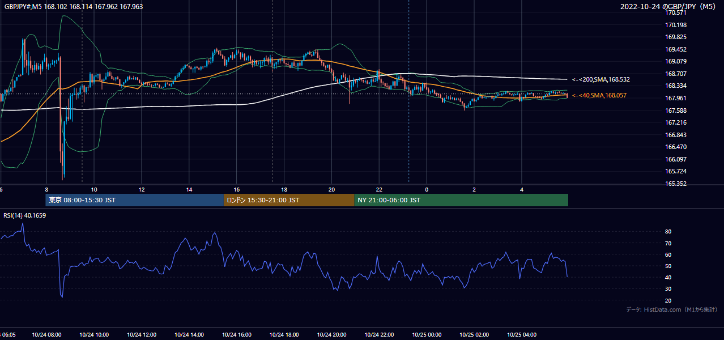Screen dimensions: 724x340
Task: Click the 10/25 02:00 time axis label
Action: tap(474, 335)
